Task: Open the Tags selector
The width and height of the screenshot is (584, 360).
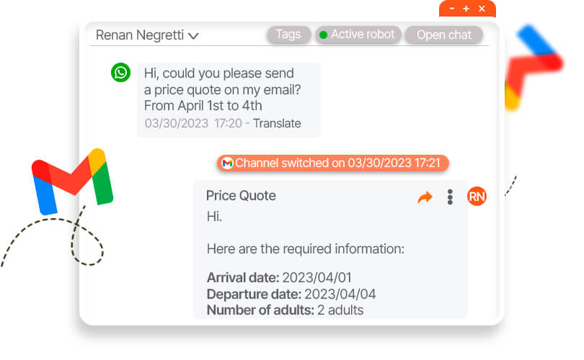Action: (288, 35)
